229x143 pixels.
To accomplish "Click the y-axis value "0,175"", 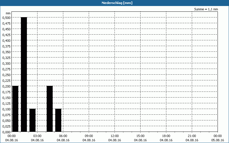I will click(x=6, y=92).
